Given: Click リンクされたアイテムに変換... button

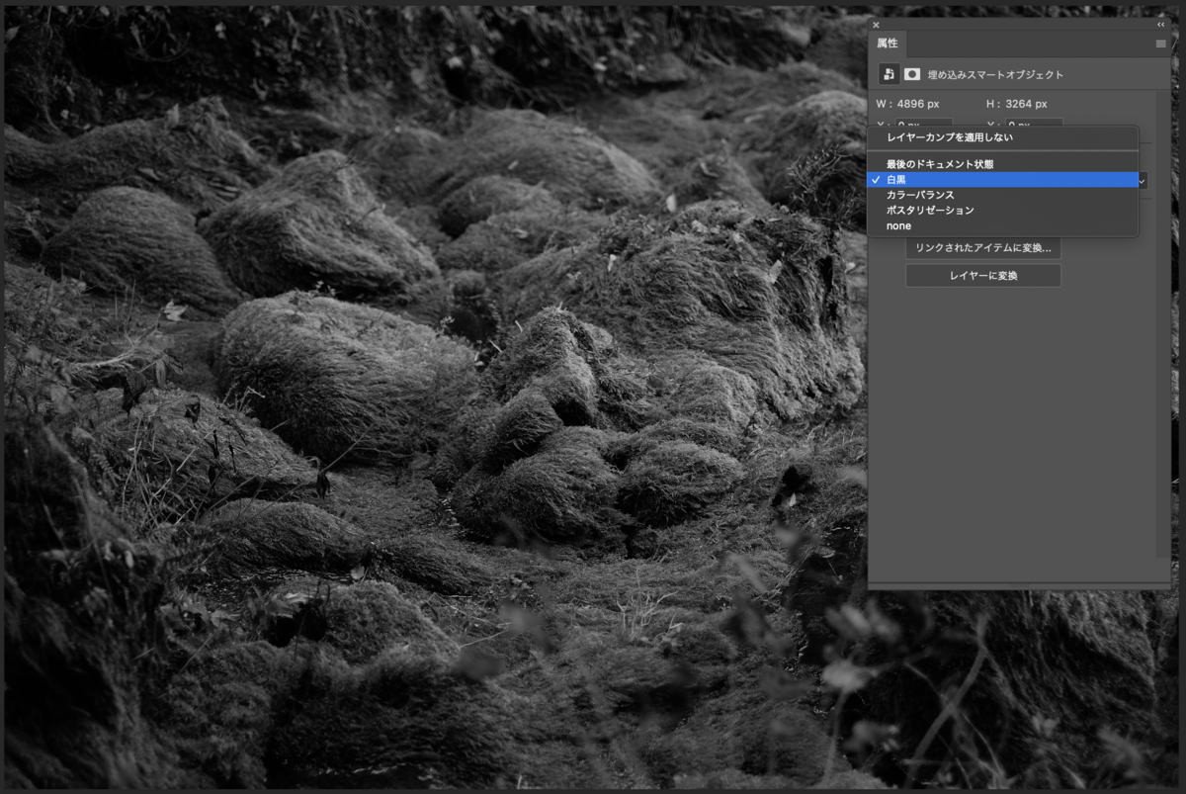Looking at the screenshot, I should (x=983, y=248).
